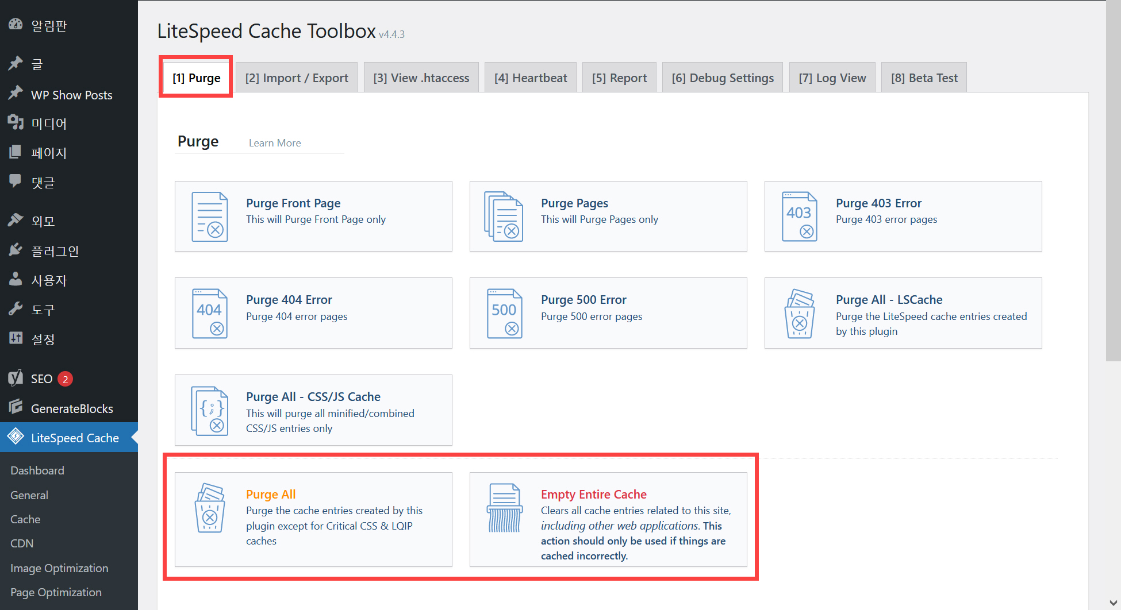This screenshot has width=1121, height=610.
Task: Click the CSS/JS Cache braces icon
Action: (210, 411)
